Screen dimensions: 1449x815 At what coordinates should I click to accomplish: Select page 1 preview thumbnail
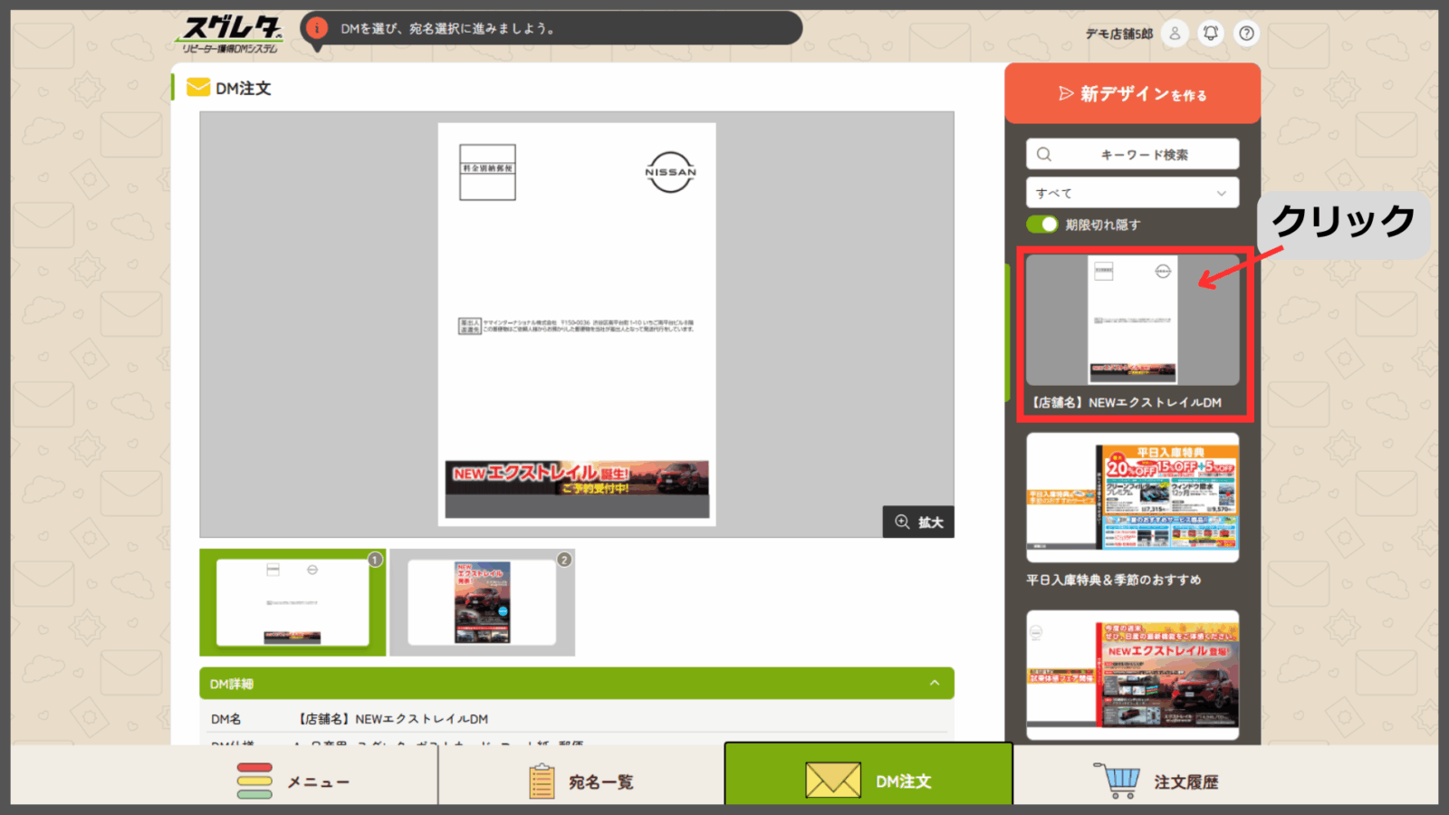(x=293, y=602)
